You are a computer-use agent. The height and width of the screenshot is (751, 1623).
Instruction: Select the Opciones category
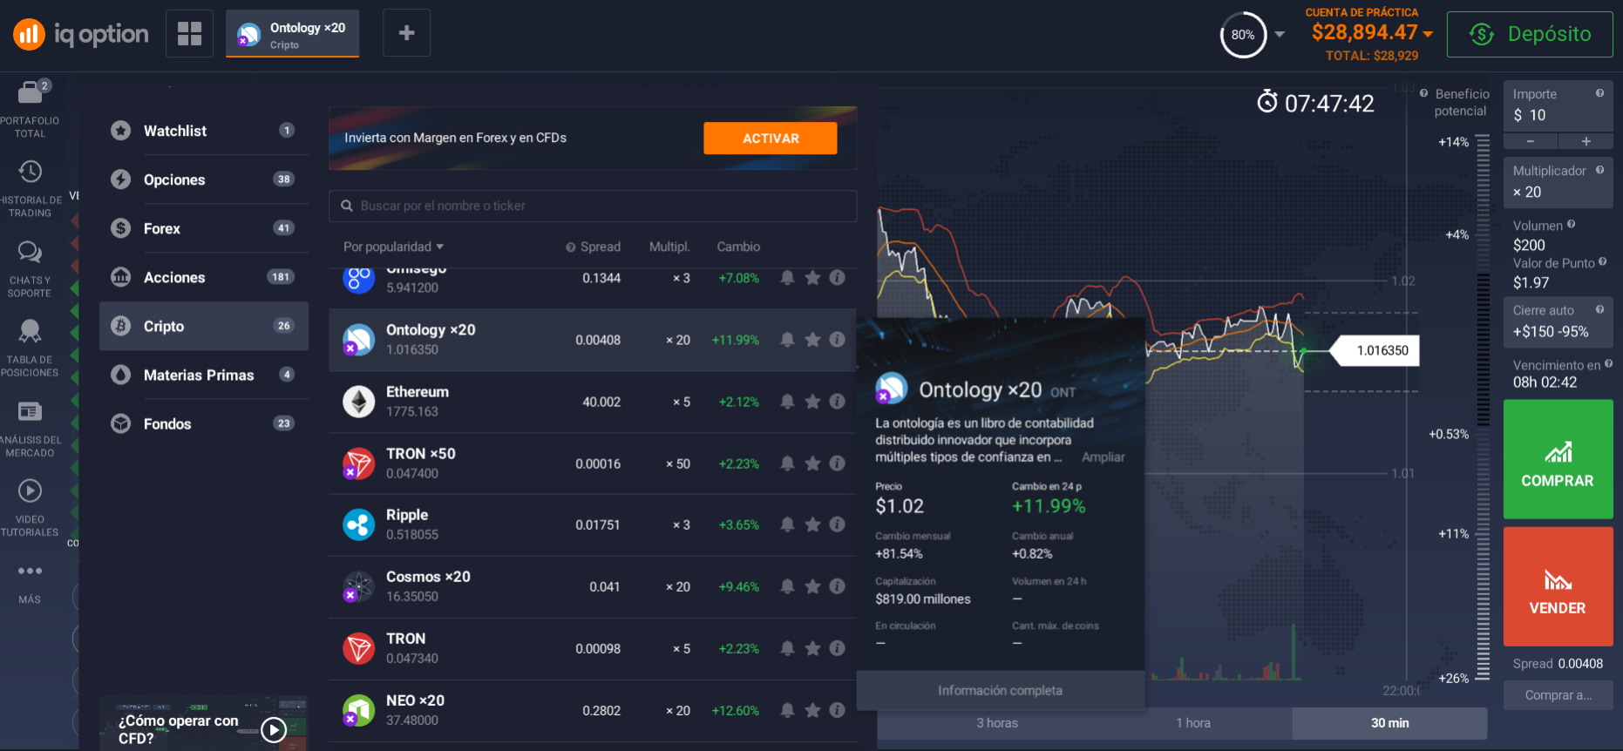204,179
